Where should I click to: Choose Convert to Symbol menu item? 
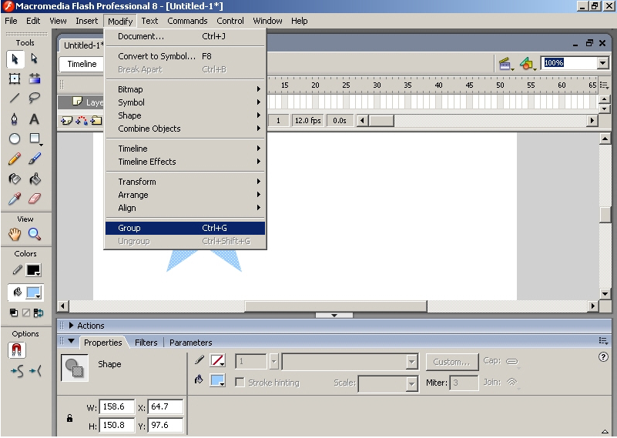(186, 56)
